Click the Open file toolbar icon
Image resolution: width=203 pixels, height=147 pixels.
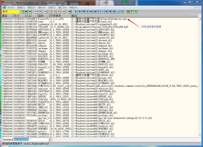(x=22, y=12)
